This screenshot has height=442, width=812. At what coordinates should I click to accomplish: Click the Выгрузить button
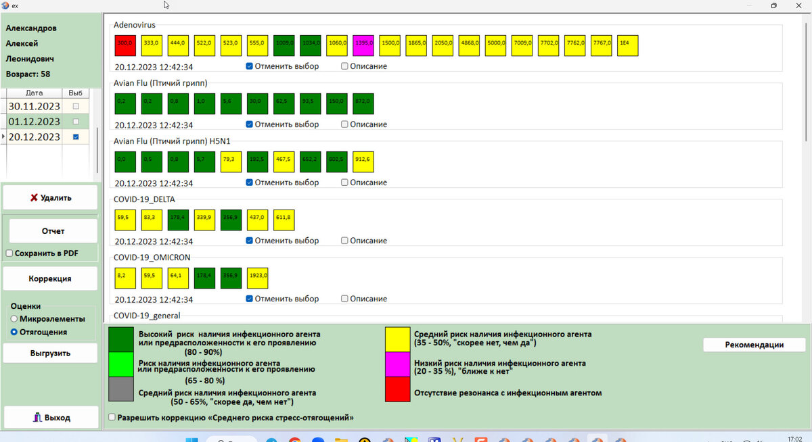pos(51,353)
